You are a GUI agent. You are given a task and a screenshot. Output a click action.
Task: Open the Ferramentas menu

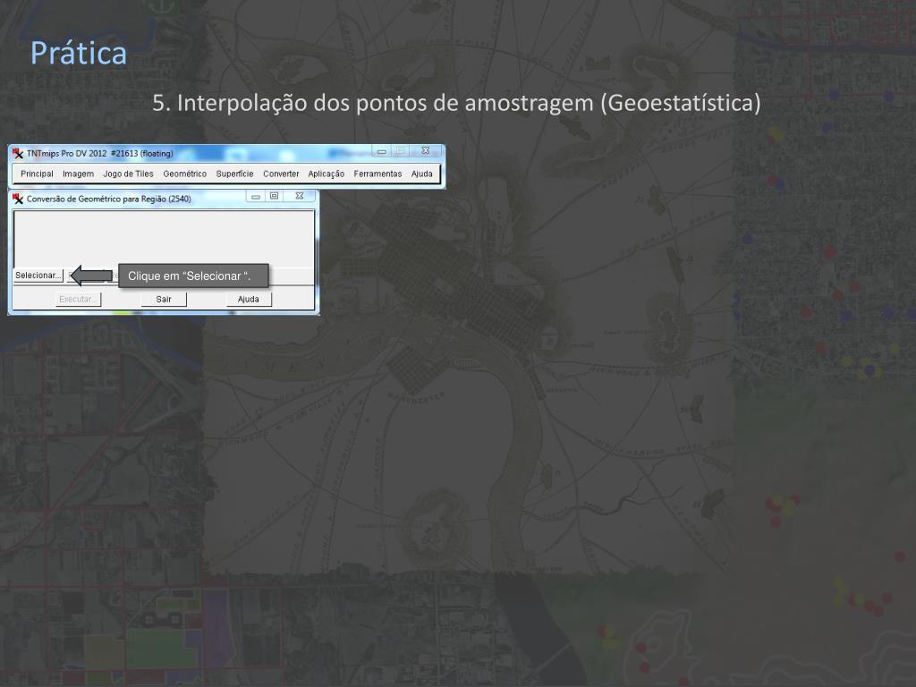click(377, 174)
